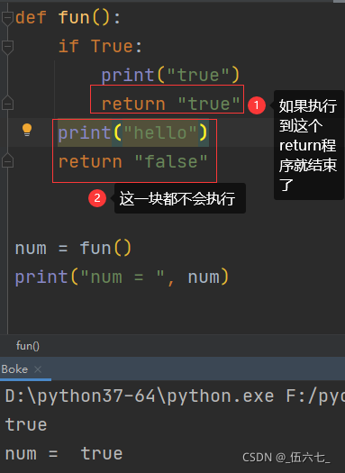Click the python.exe command line in console

175,396
